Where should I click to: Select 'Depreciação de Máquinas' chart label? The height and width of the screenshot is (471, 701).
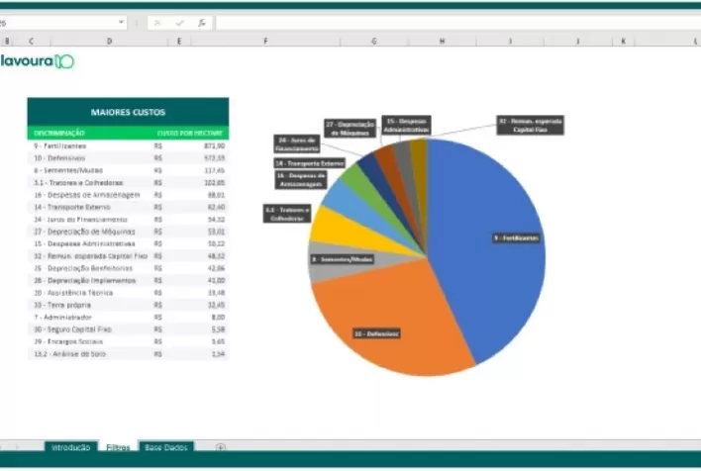(x=350, y=129)
